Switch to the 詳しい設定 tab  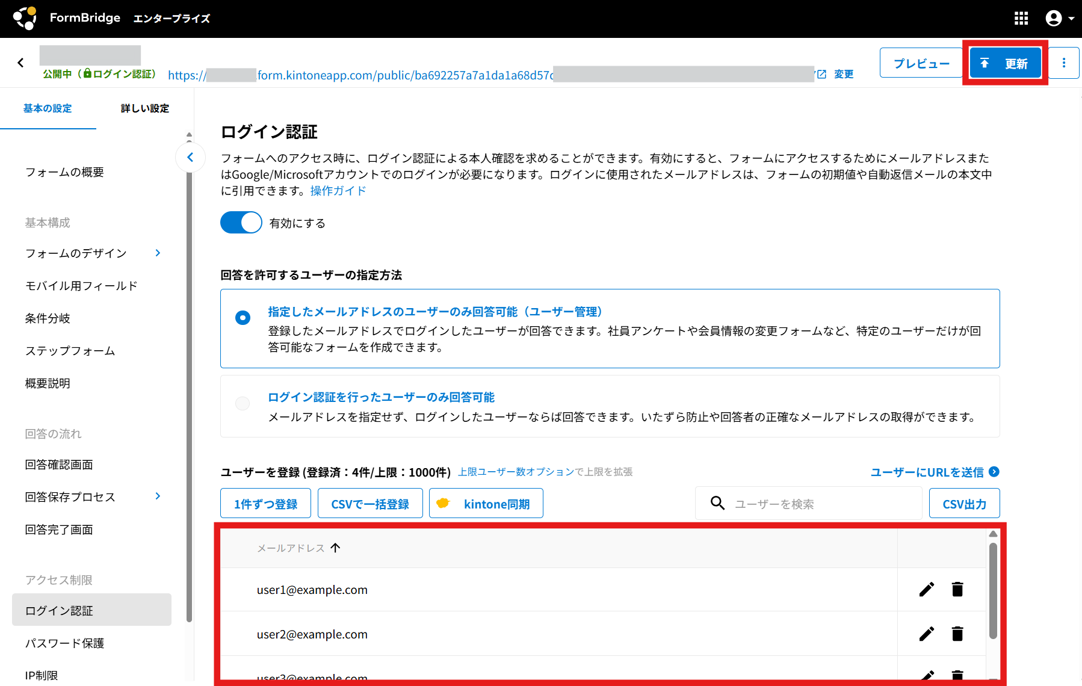(144, 108)
